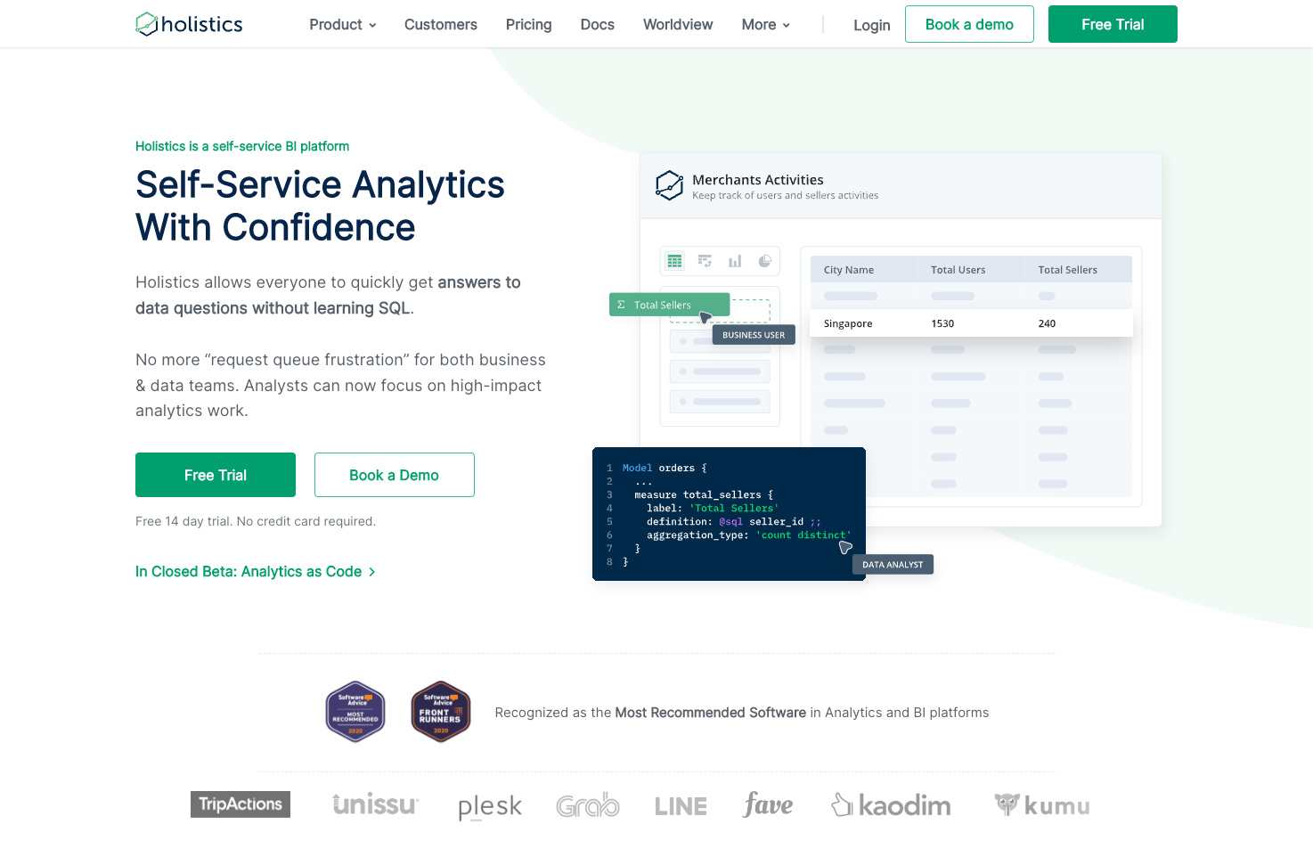Click the kumu logo
1313x865 pixels.
click(x=1042, y=805)
